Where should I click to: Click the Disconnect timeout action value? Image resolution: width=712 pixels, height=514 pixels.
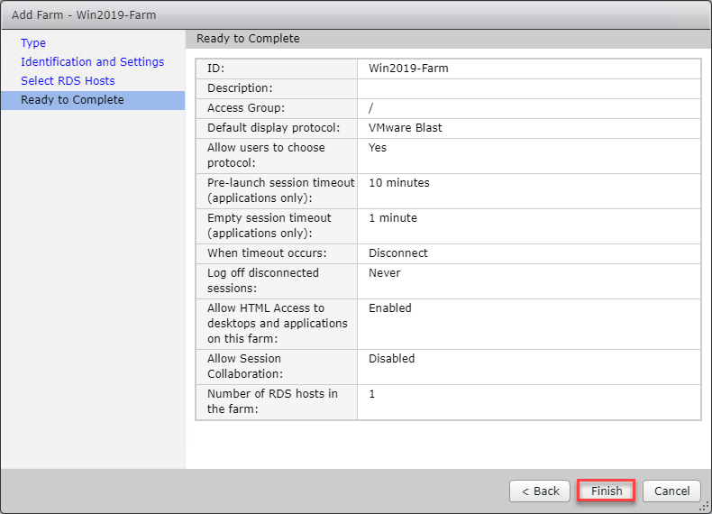[x=398, y=253]
